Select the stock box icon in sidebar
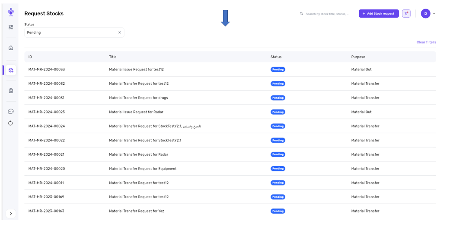The width and height of the screenshot is (459, 241). (11, 70)
